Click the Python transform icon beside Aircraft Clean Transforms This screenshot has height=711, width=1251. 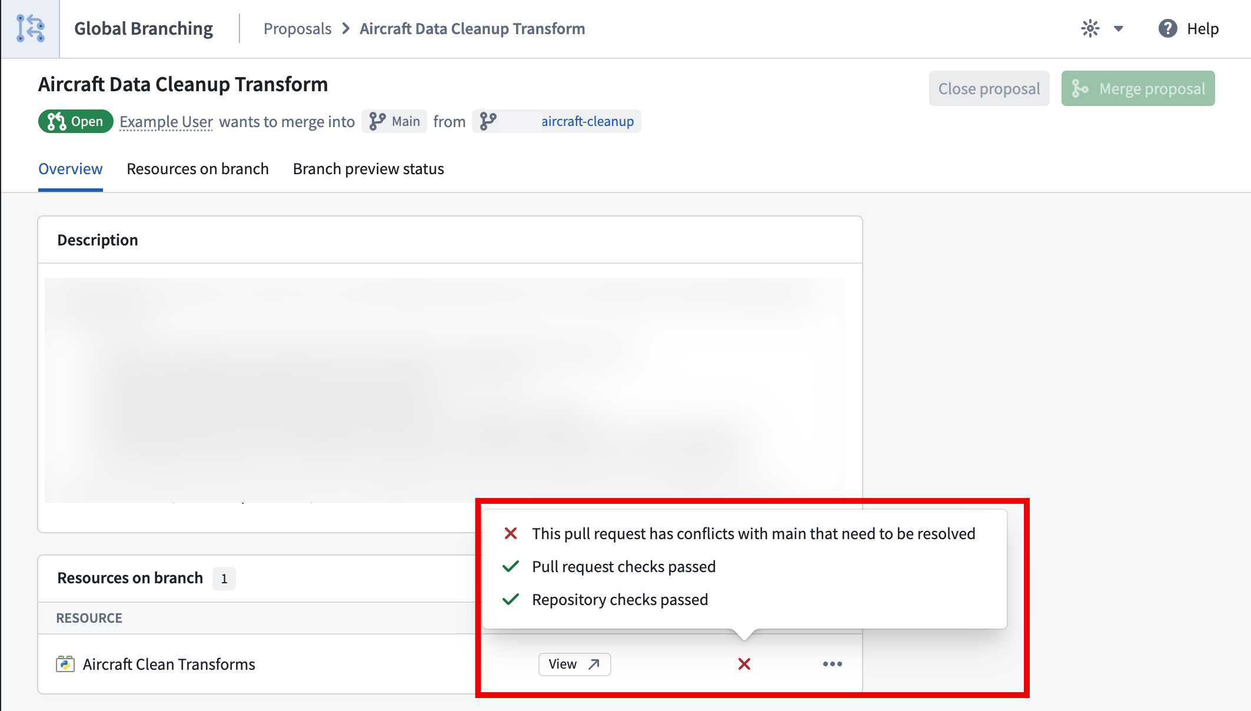pyautogui.click(x=66, y=664)
